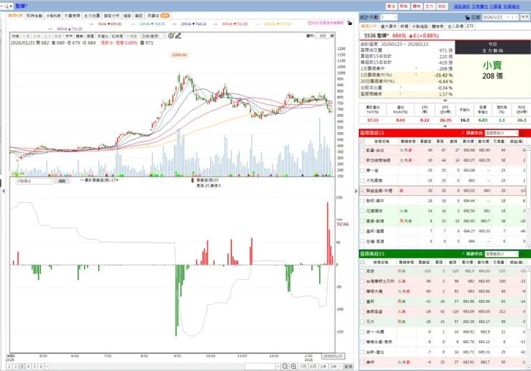Zoom in using the plus magnifier icon
Viewport: 531px width, 371px height.
[293, 366]
